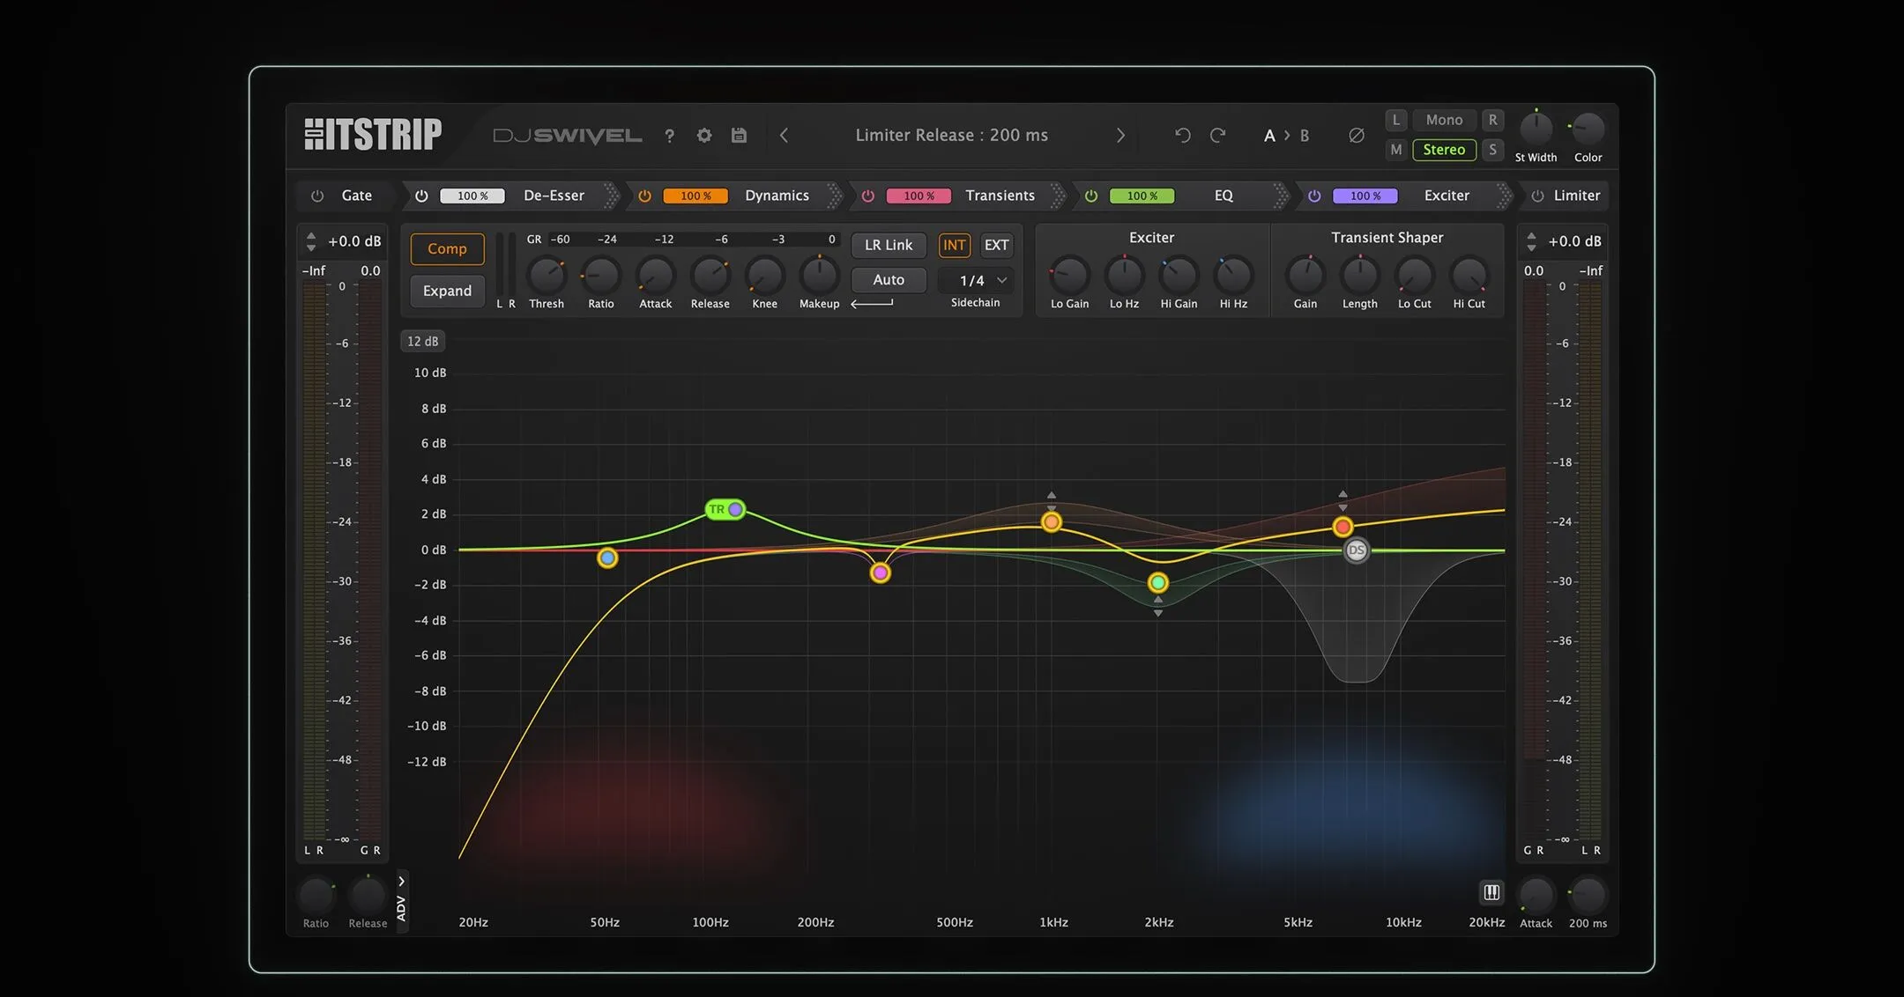Click the St Width knob
Screen dimensions: 1904x997
coord(1536,129)
